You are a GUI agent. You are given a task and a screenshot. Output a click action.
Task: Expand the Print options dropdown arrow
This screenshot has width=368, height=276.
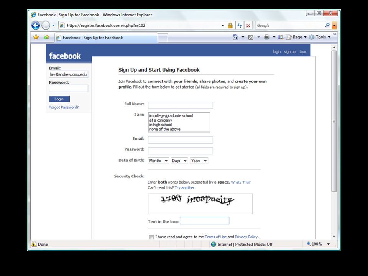coord(274,37)
